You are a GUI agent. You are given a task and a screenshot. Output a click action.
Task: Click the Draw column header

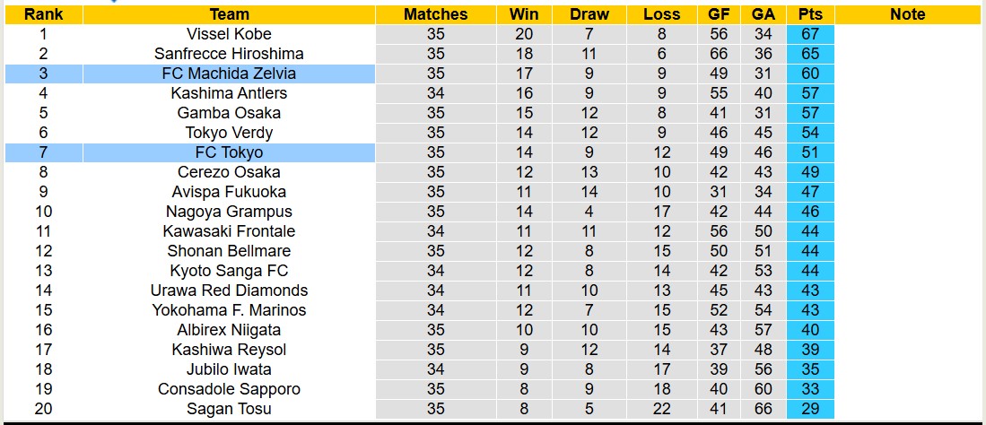click(589, 14)
